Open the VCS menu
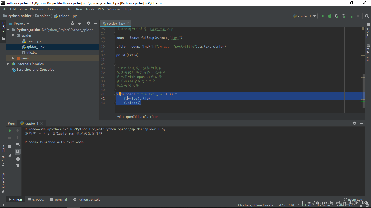Screen dimensions: 371x208 (101, 9)
